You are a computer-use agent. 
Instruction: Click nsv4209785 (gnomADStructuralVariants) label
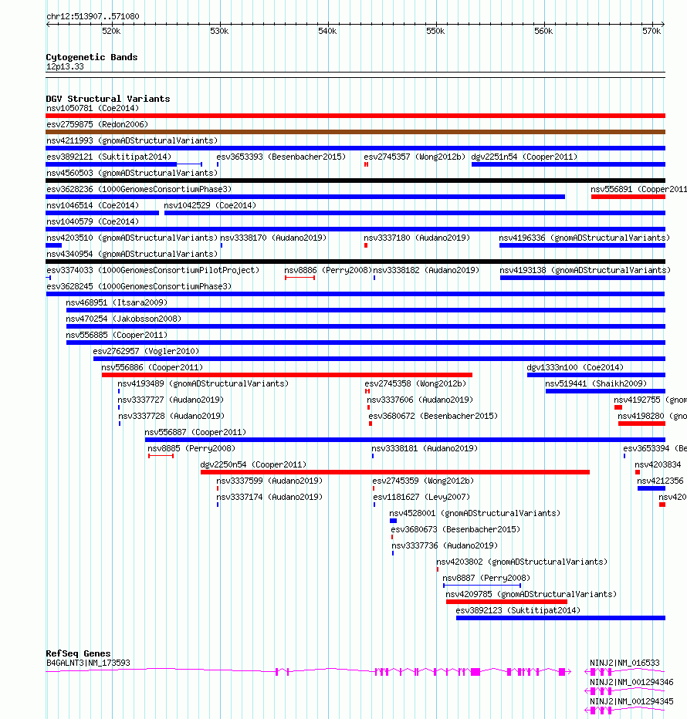(531, 594)
